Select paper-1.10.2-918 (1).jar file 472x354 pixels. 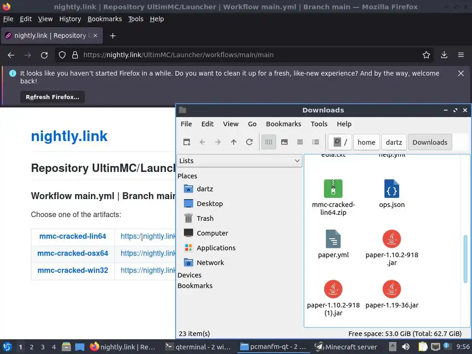click(333, 298)
